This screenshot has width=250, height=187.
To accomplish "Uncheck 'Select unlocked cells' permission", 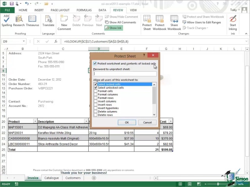I will [x=96, y=88].
